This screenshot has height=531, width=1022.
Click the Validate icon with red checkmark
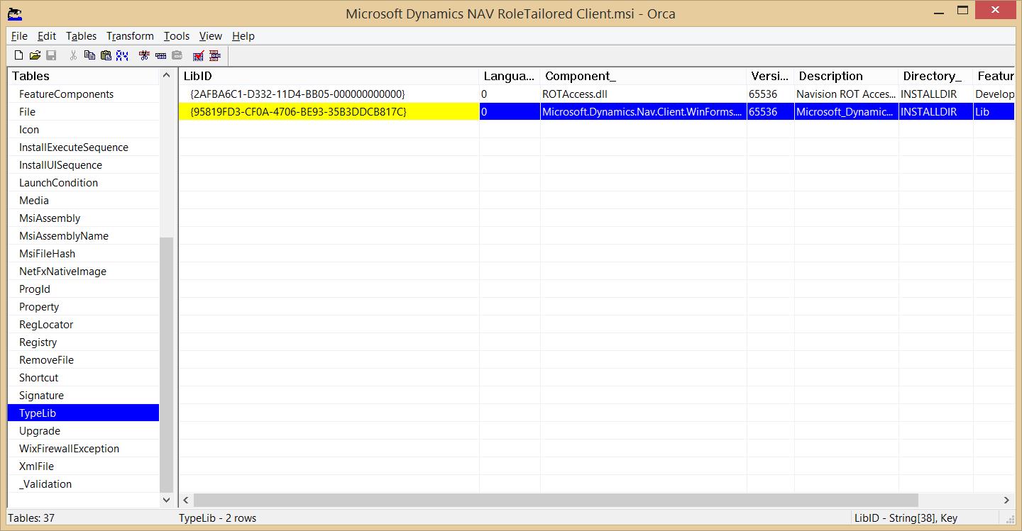click(199, 55)
